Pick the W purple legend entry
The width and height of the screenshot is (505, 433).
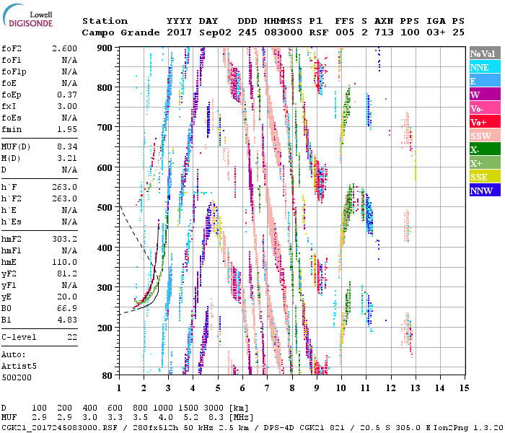click(482, 95)
